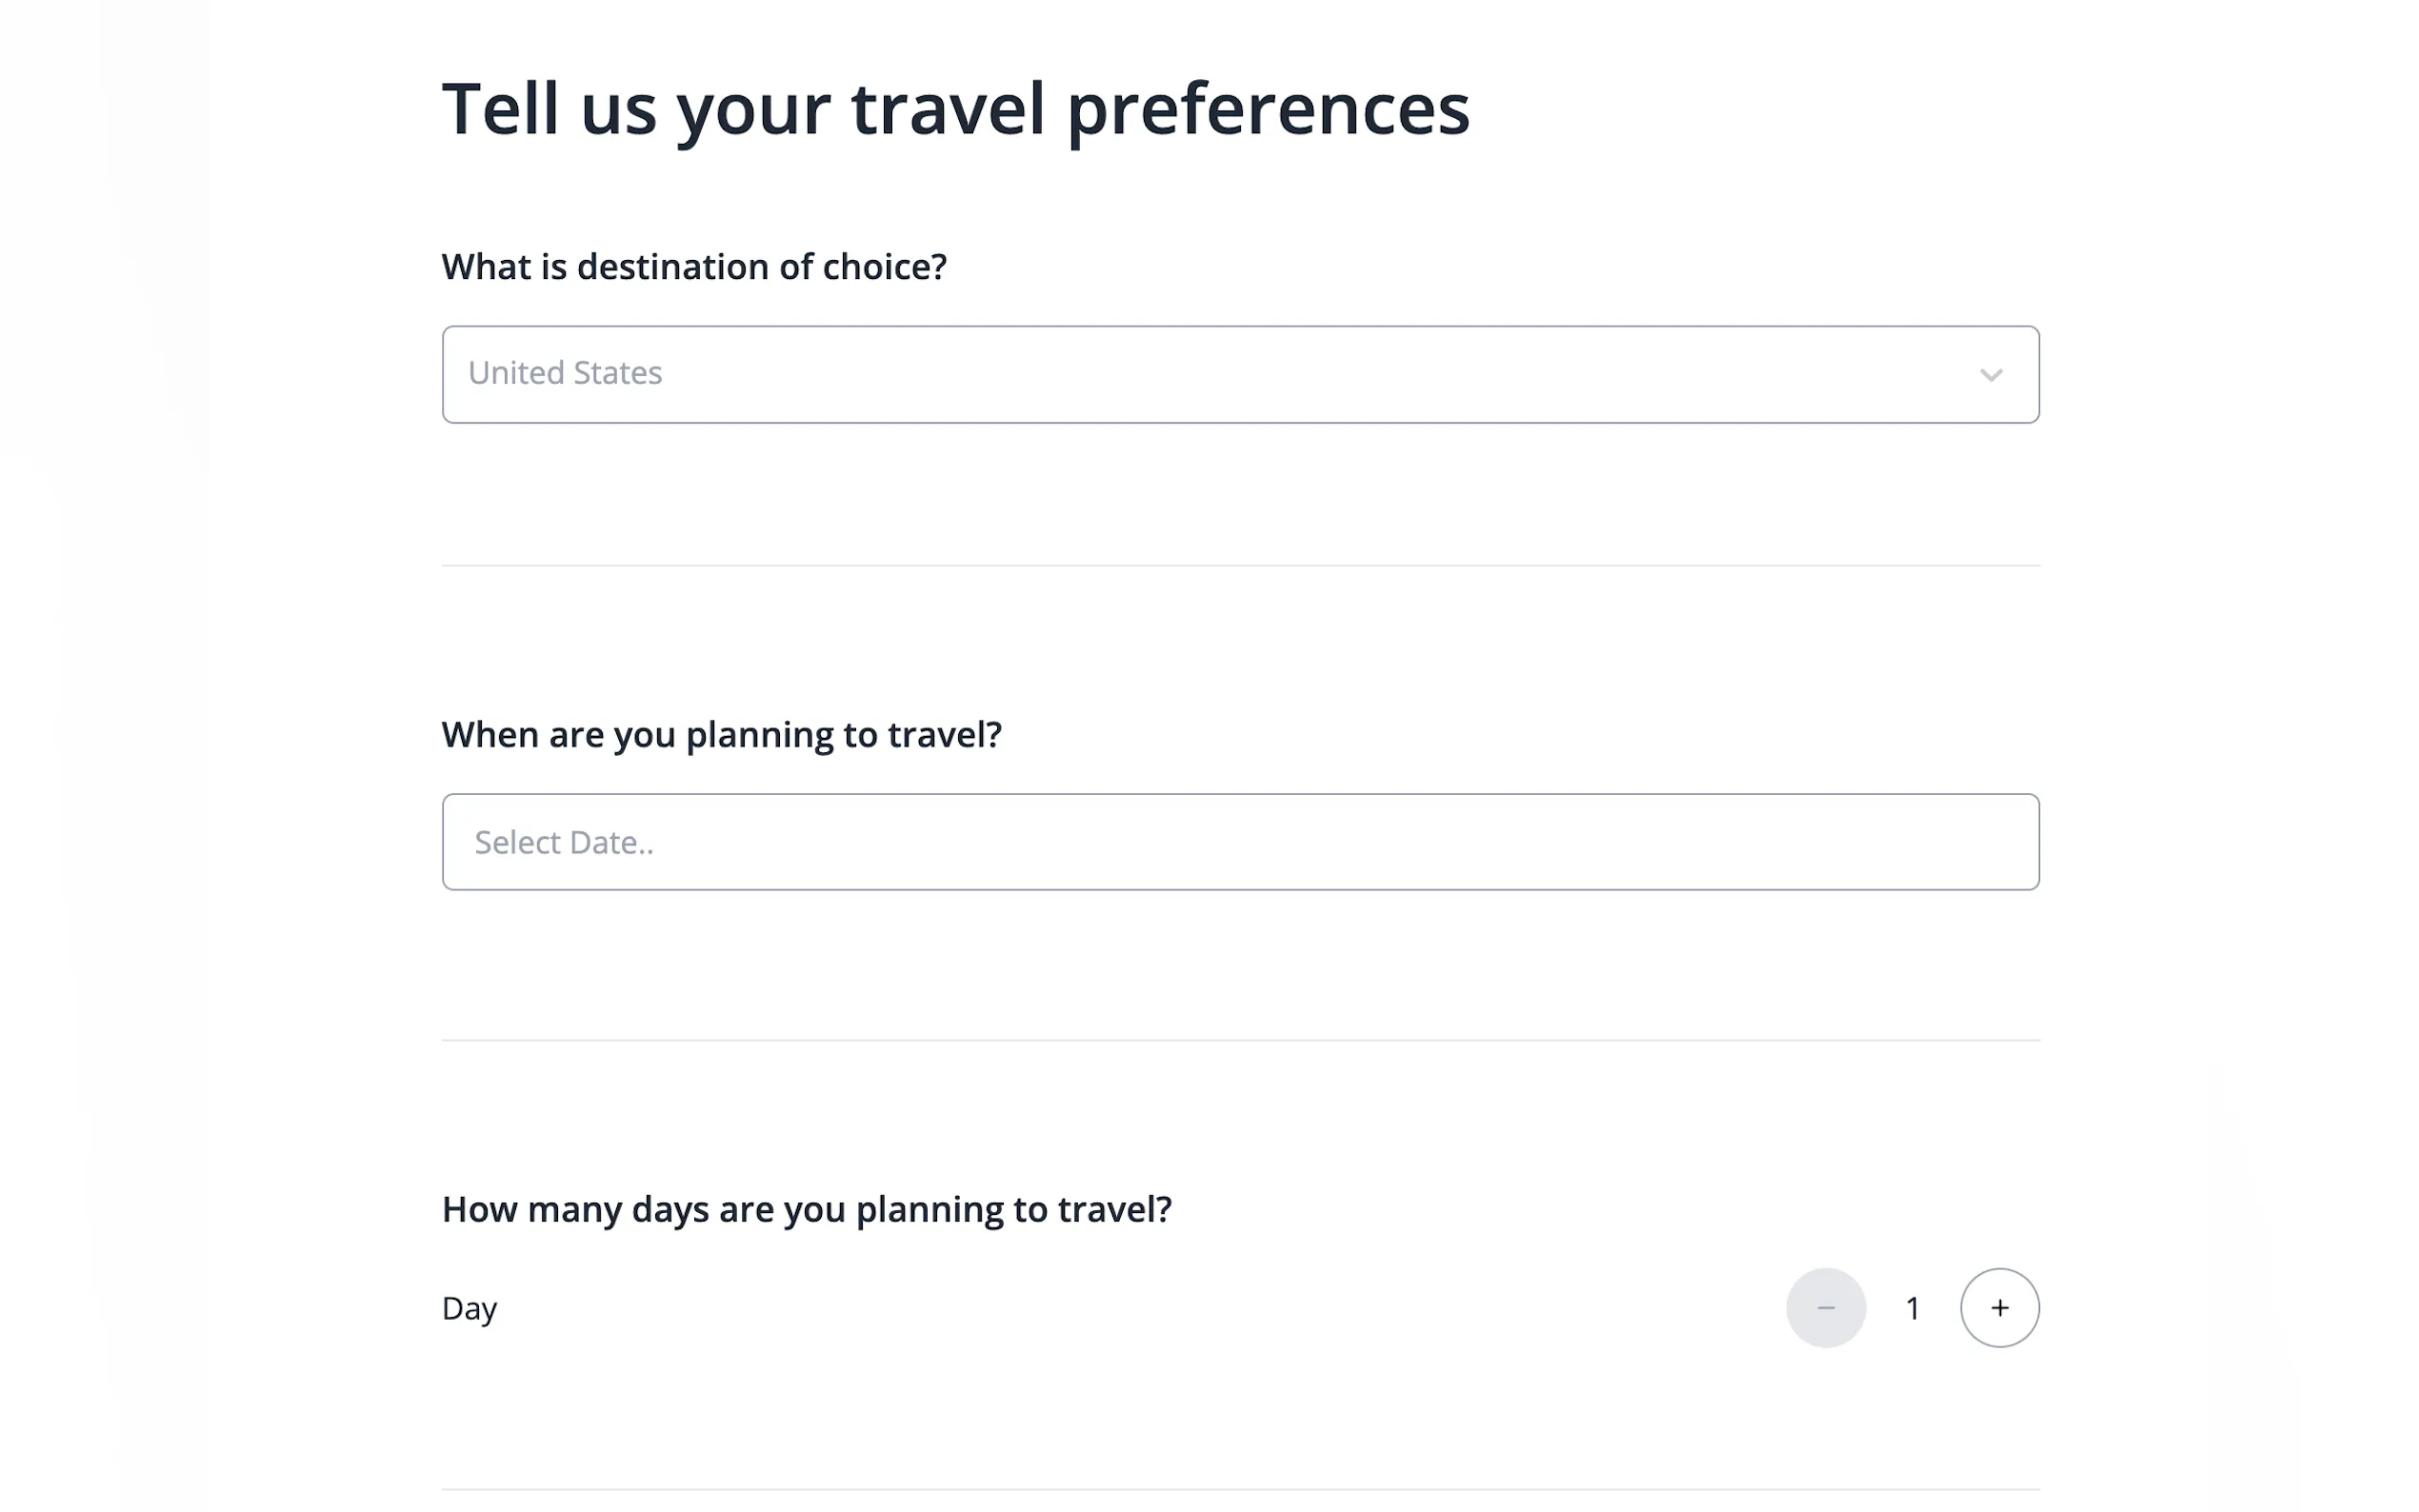Click "When are you planning to travel?" label
This screenshot has height=1512, width=2419.
tap(721, 735)
